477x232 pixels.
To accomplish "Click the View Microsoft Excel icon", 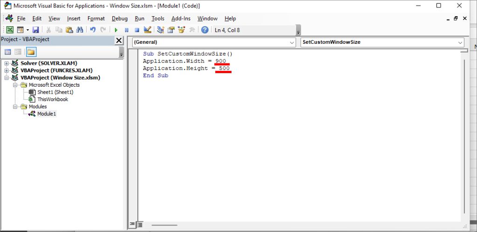I will pyautogui.click(x=9, y=30).
